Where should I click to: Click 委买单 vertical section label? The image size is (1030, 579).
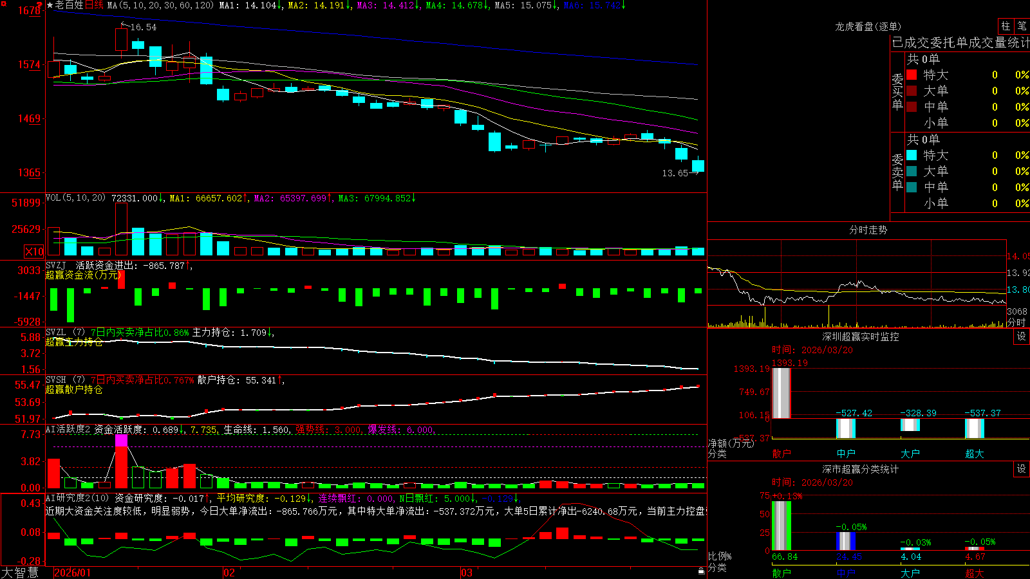click(897, 91)
